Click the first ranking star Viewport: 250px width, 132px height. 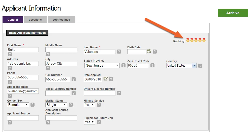point(188,40)
